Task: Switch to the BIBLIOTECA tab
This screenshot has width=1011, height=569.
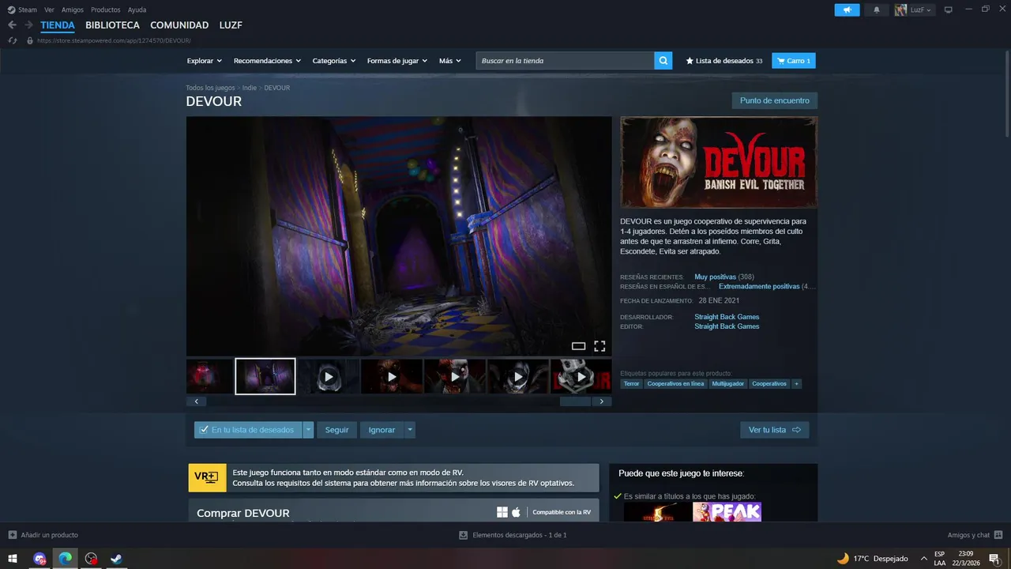Action: [x=112, y=25]
